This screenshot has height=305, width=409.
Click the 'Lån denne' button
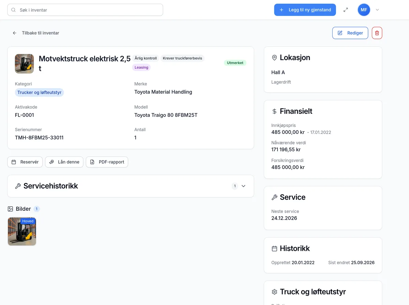tap(64, 162)
